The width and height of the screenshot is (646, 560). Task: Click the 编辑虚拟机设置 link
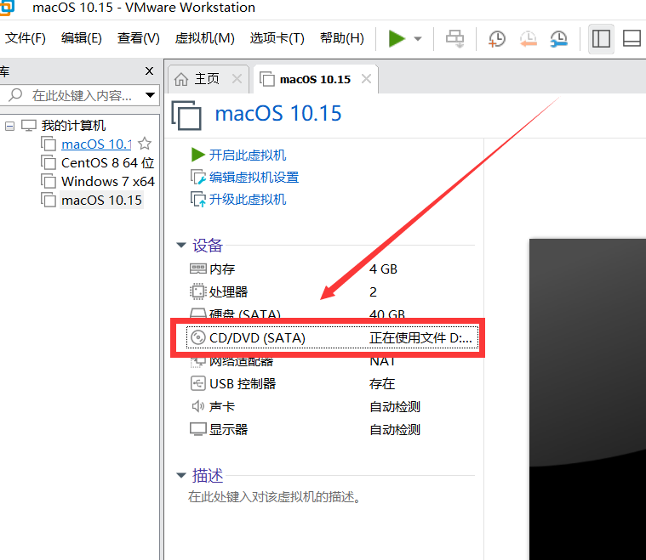(x=254, y=178)
